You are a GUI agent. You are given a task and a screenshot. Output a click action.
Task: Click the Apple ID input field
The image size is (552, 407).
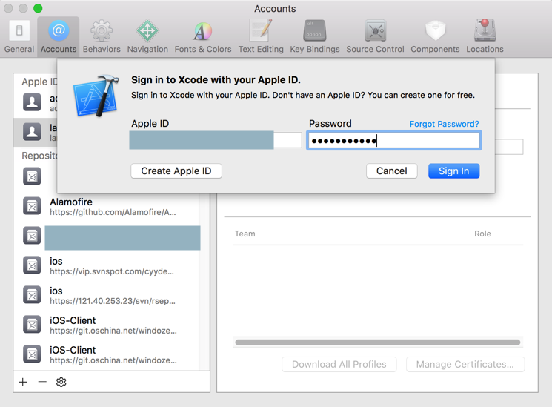[x=216, y=140]
